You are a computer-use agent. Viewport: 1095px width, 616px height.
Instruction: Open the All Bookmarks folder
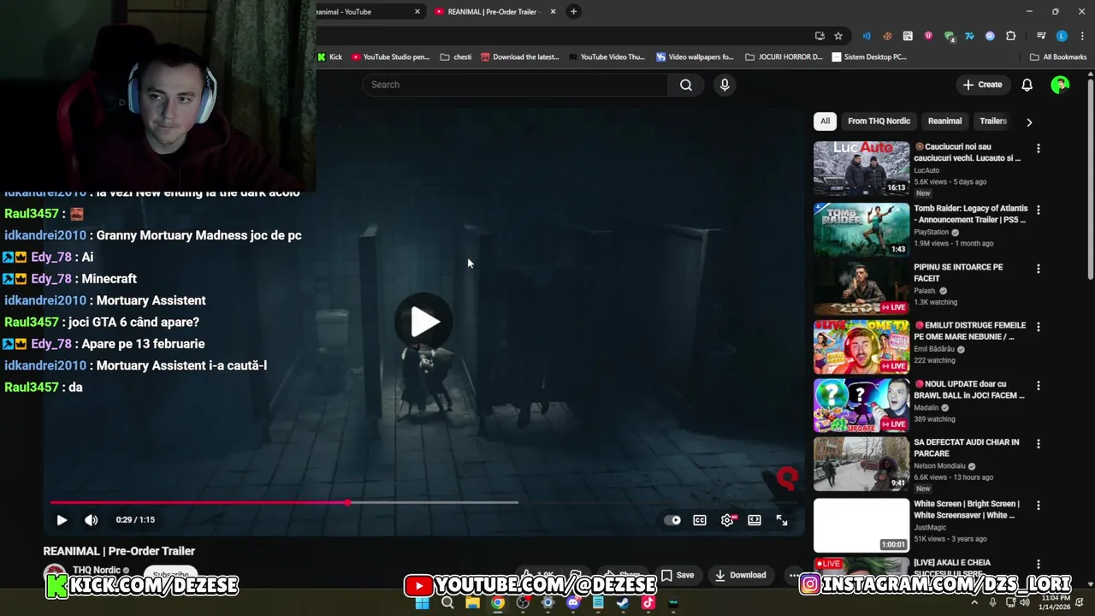click(1058, 57)
